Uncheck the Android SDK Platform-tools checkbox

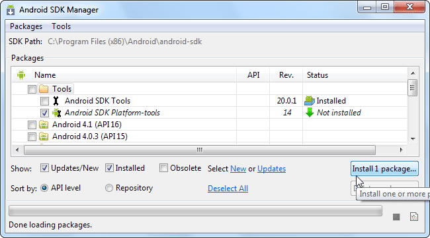point(44,113)
